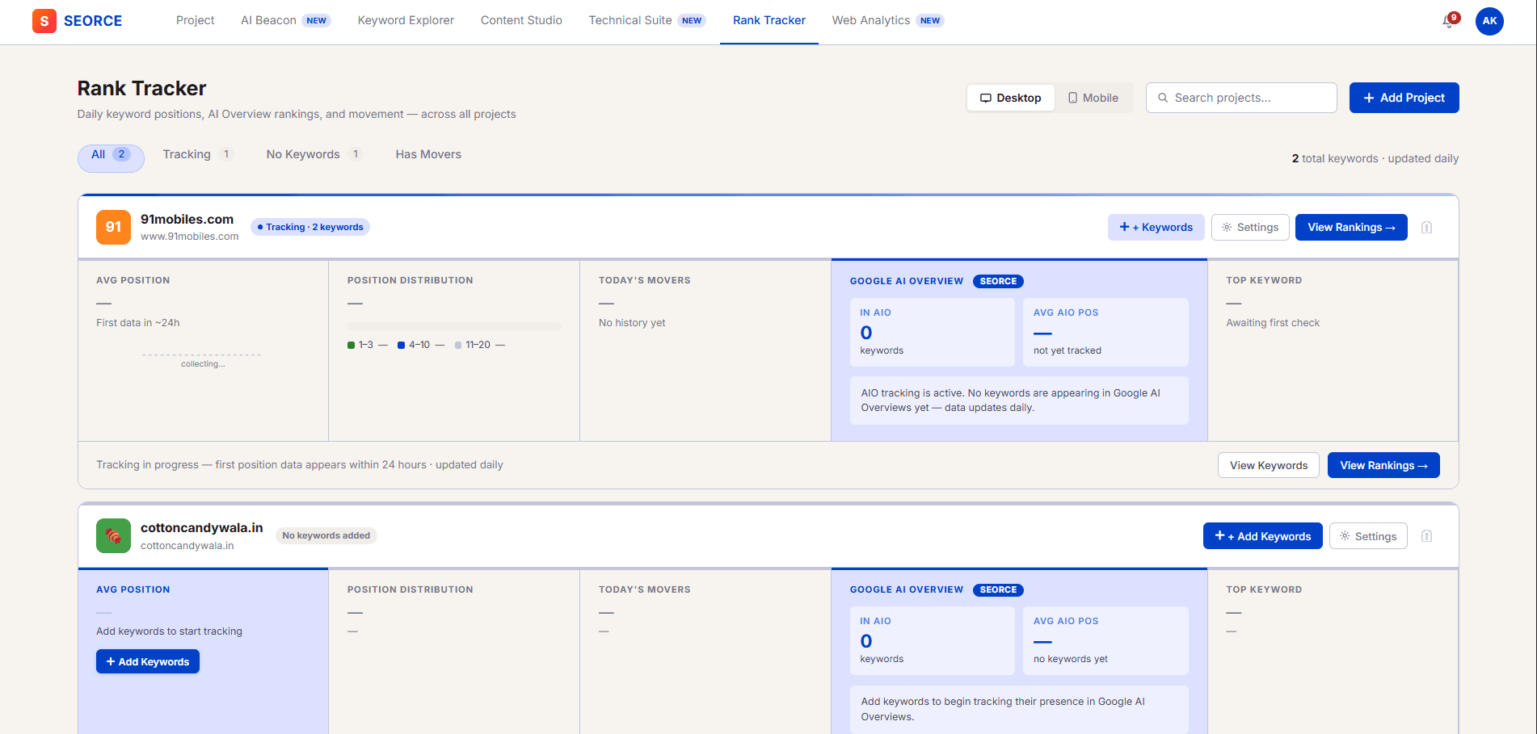Click the green 1–3 legend swatch
Screen dimensions: 1537x734
(x=352, y=345)
